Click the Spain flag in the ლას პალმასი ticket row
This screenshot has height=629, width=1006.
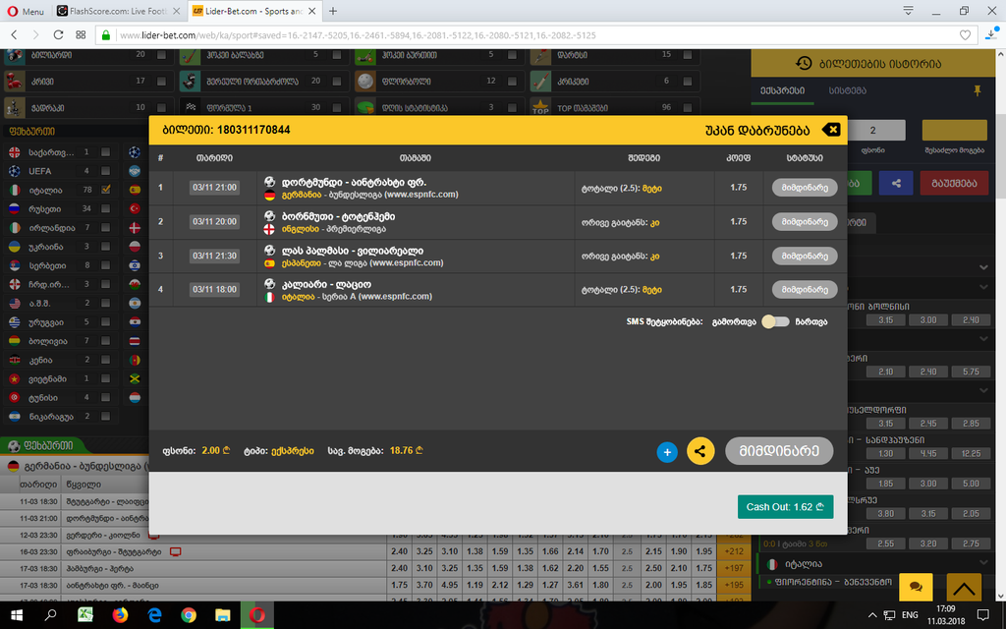pyautogui.click(x=269, y=263)
